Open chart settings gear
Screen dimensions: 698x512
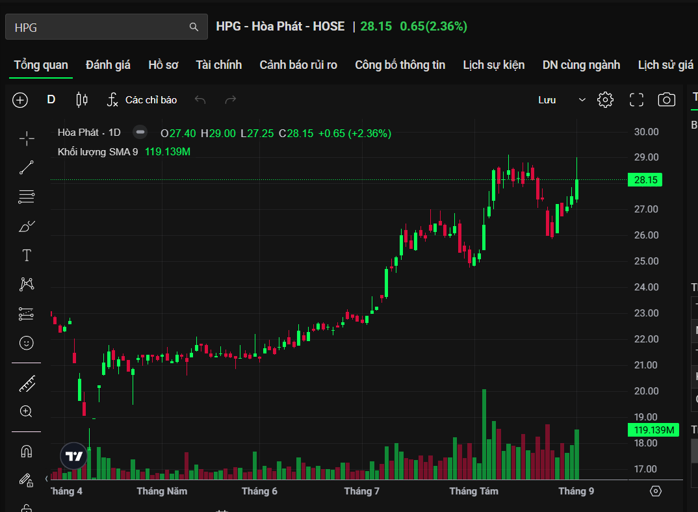point(606,99)
